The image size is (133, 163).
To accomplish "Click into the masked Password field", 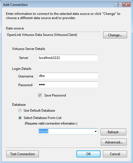I will (68, 84).
